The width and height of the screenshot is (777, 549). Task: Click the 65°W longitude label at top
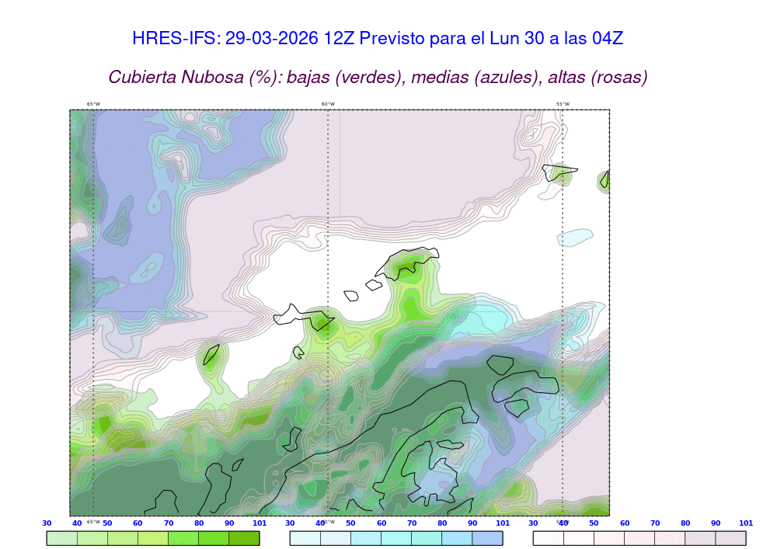[x=93, y=104]
